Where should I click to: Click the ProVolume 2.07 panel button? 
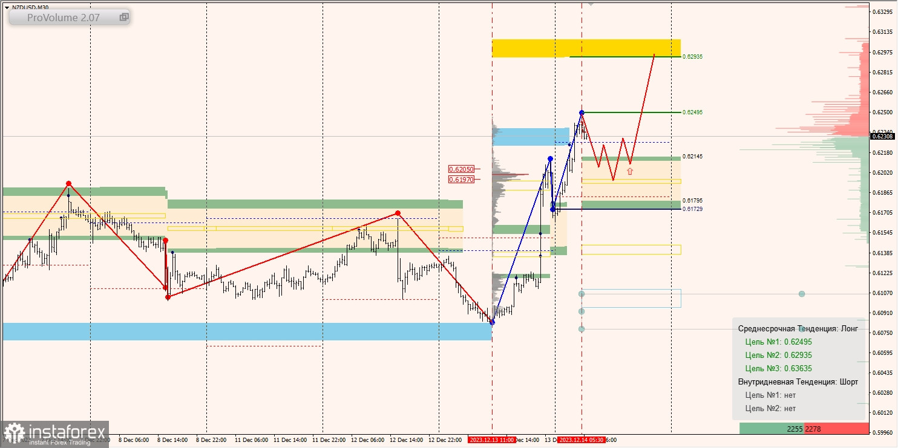[69, 18]
